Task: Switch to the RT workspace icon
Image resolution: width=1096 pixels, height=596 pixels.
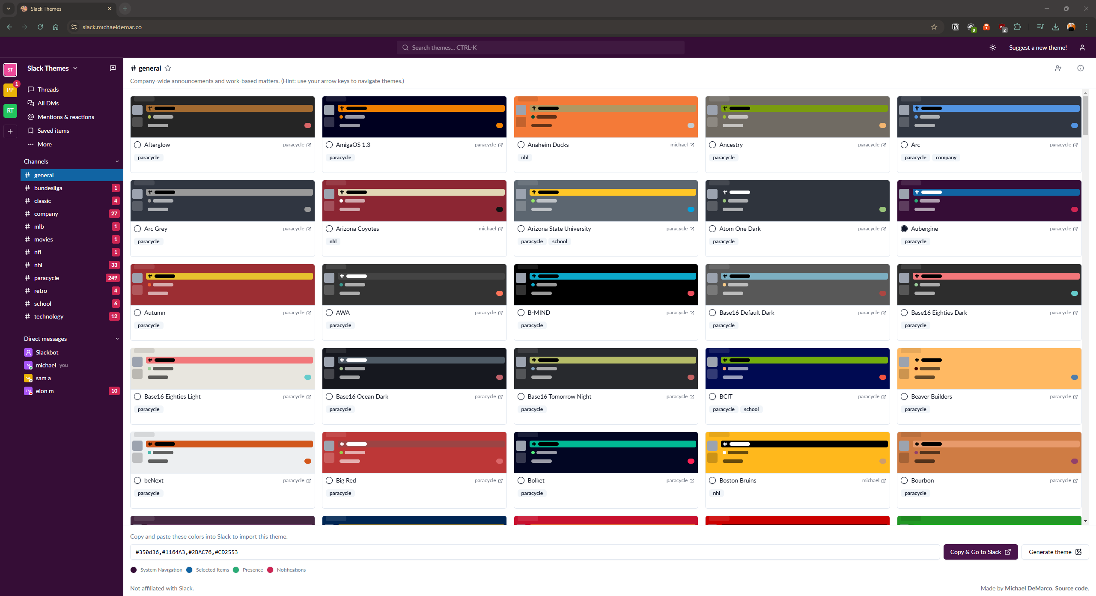Action: pyautogui.click(x=10, y=110)
